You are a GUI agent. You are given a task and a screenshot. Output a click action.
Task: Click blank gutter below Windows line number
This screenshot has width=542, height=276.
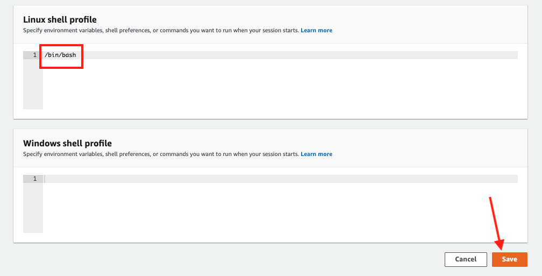(x=33, y=210)
